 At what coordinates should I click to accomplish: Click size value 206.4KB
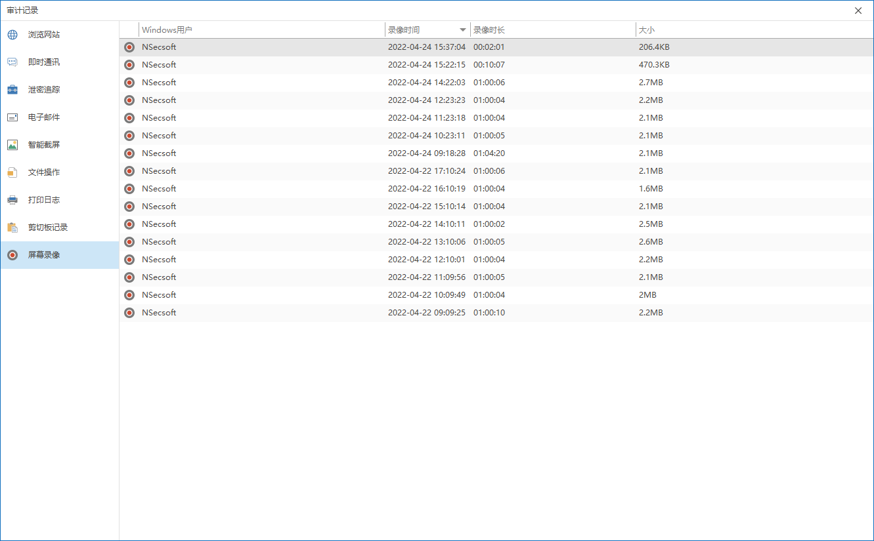(654, 47)
